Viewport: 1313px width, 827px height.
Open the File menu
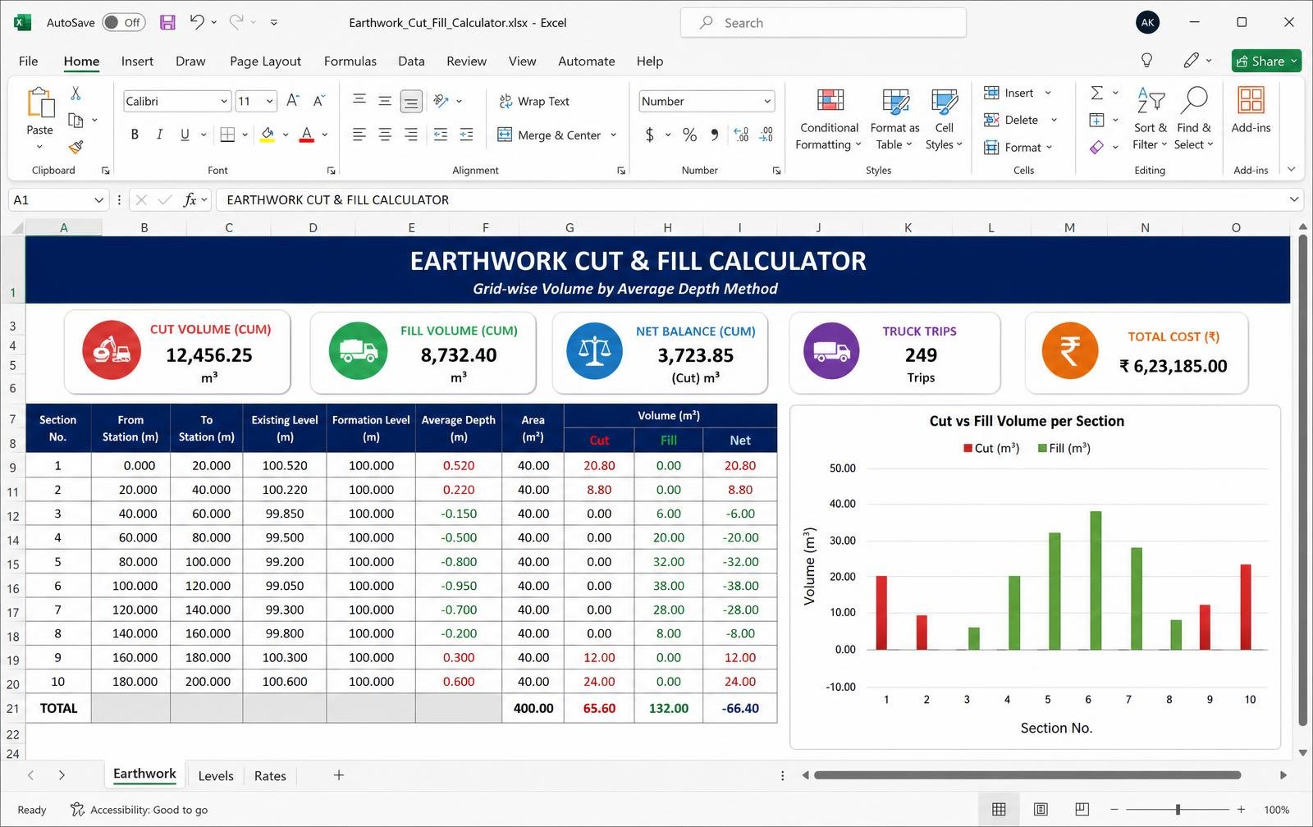coord(29,61)
